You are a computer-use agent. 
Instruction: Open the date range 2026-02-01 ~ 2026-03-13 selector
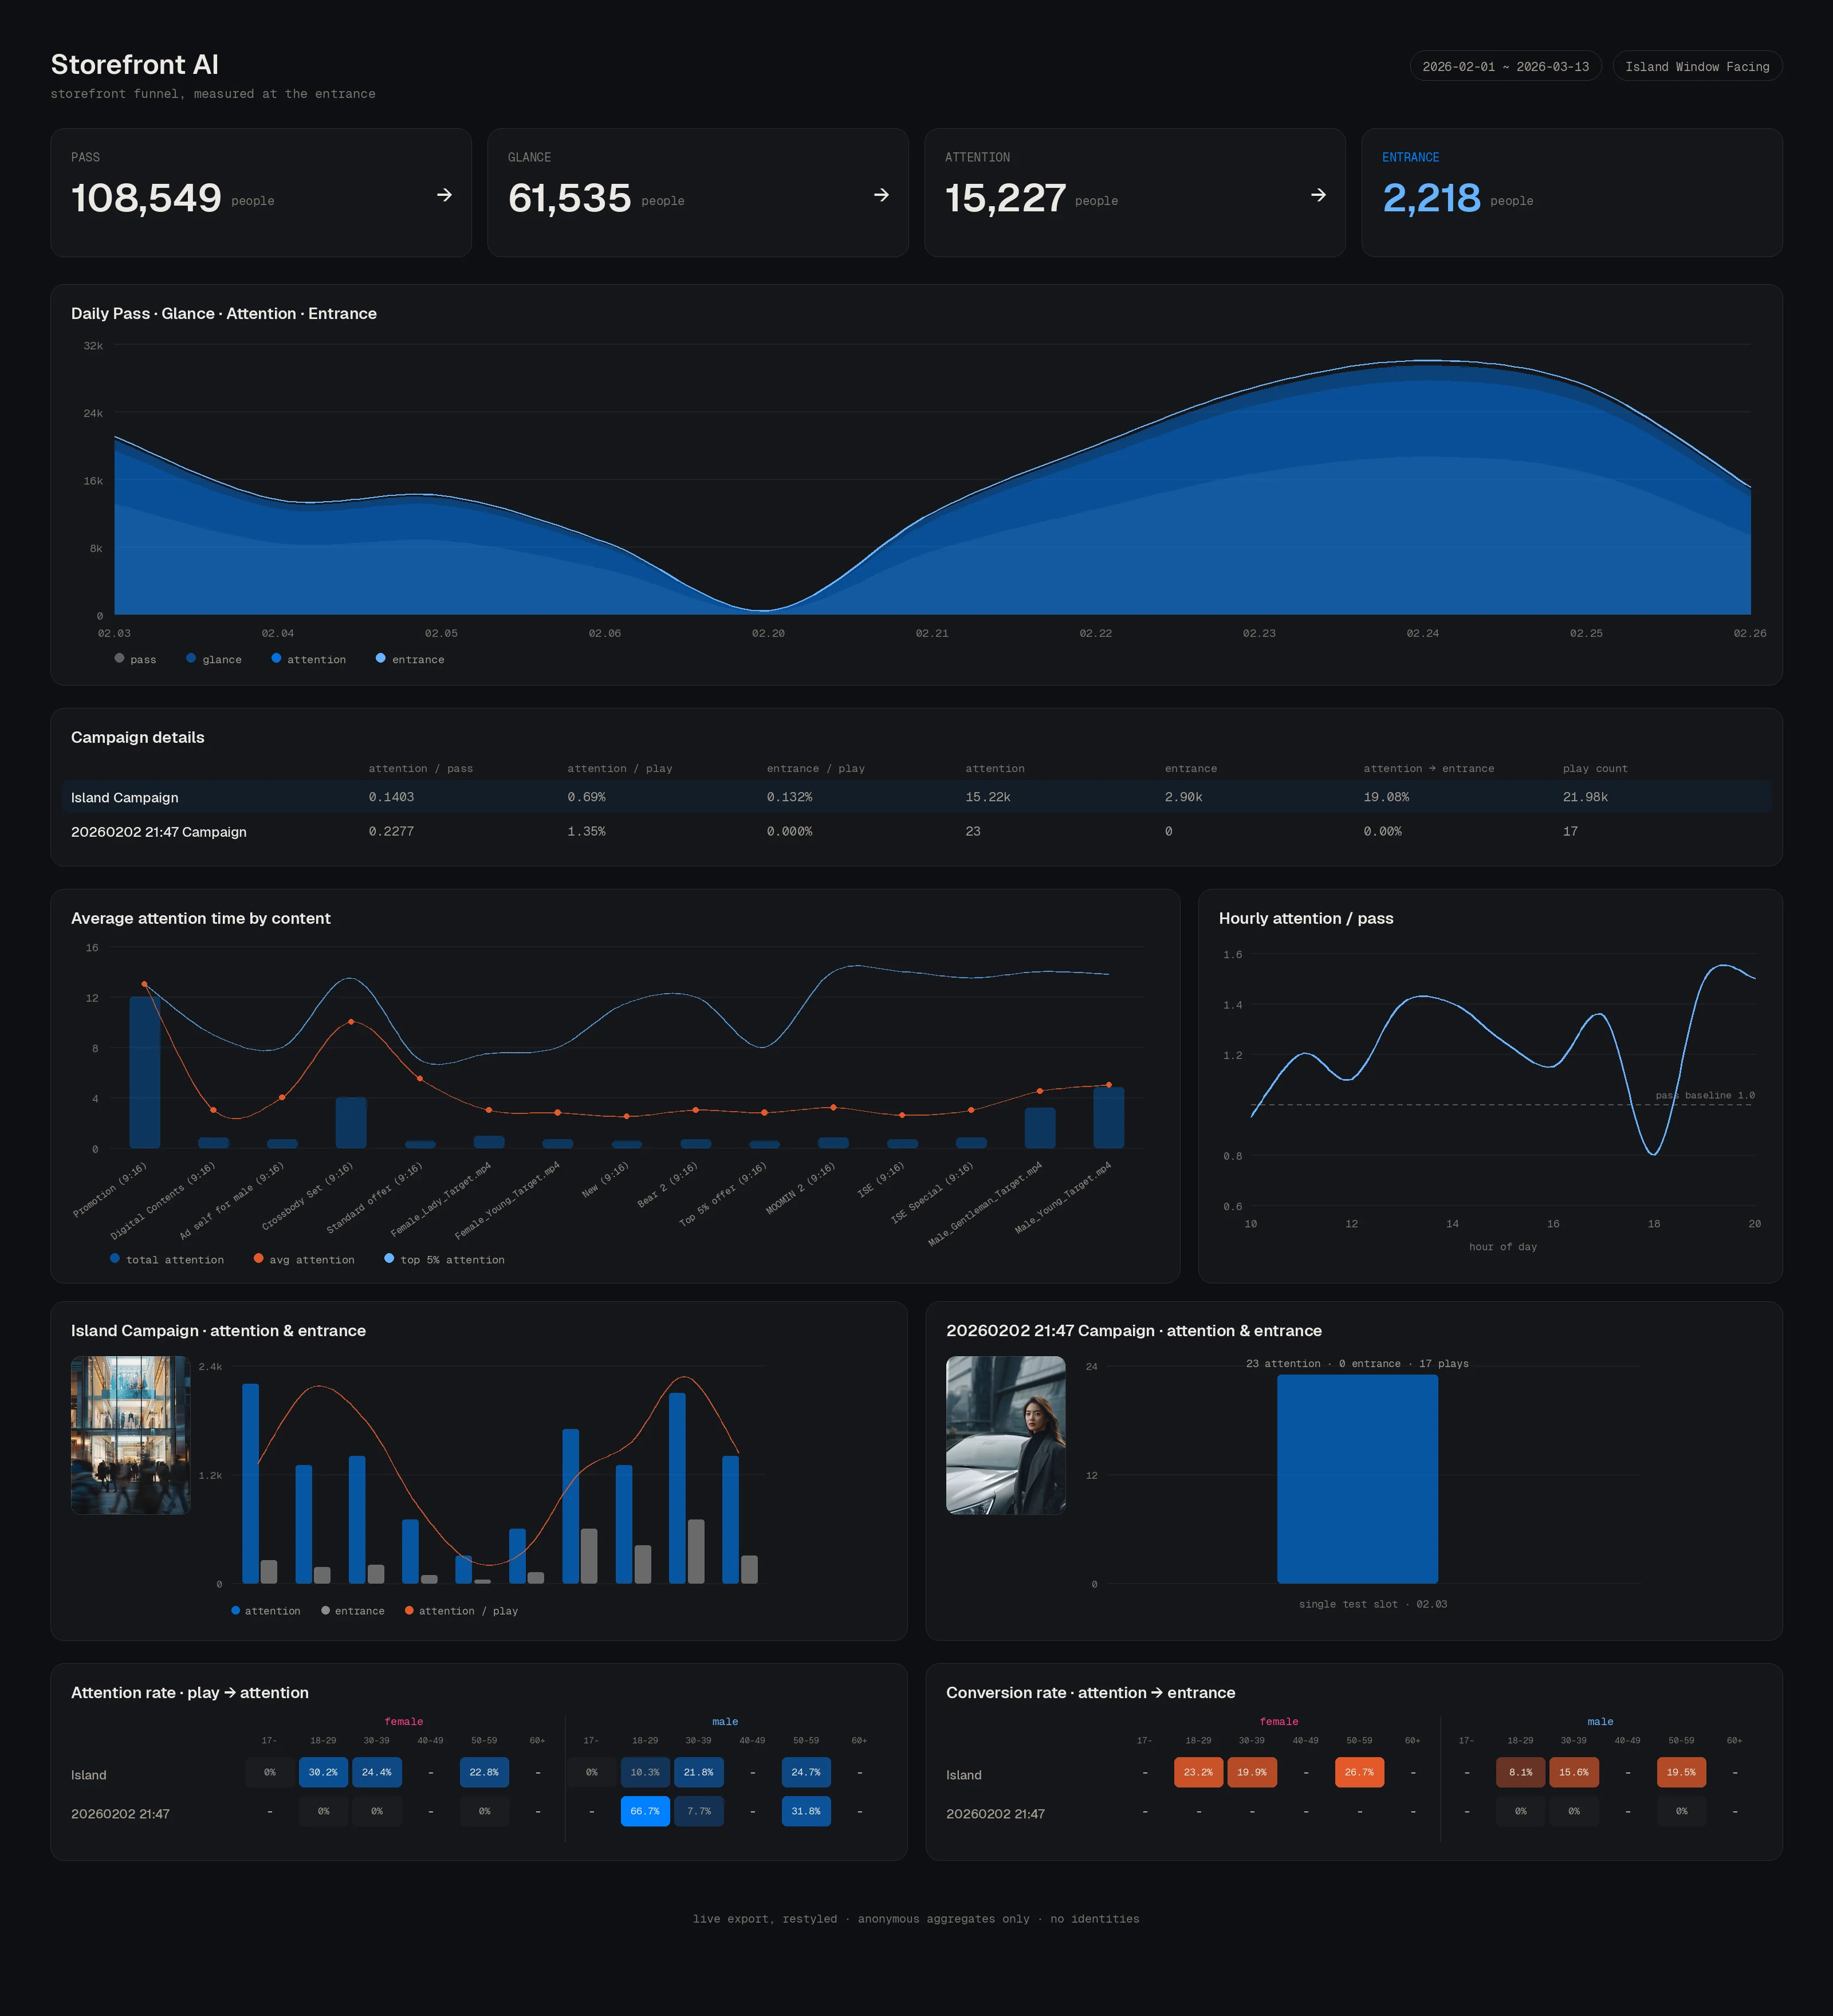tap(1505, 66)
